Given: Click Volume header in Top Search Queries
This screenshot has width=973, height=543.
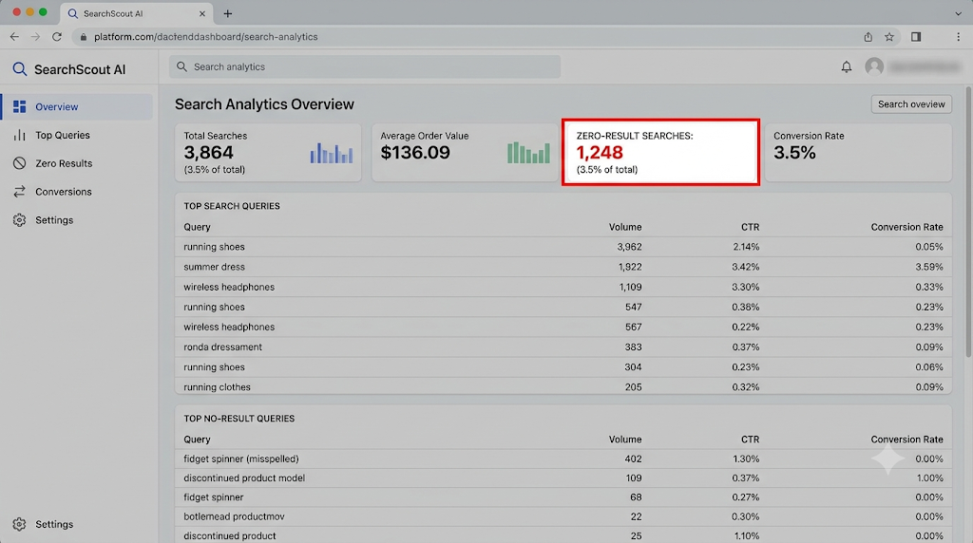Looking at the screenshot, I should click(x=625, y=227).
